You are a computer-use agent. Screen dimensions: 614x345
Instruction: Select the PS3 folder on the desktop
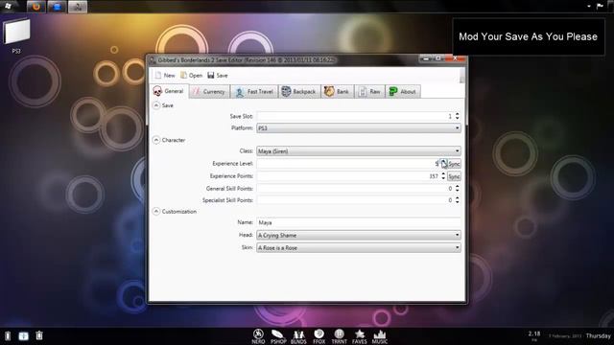click(x=16, y=36)
